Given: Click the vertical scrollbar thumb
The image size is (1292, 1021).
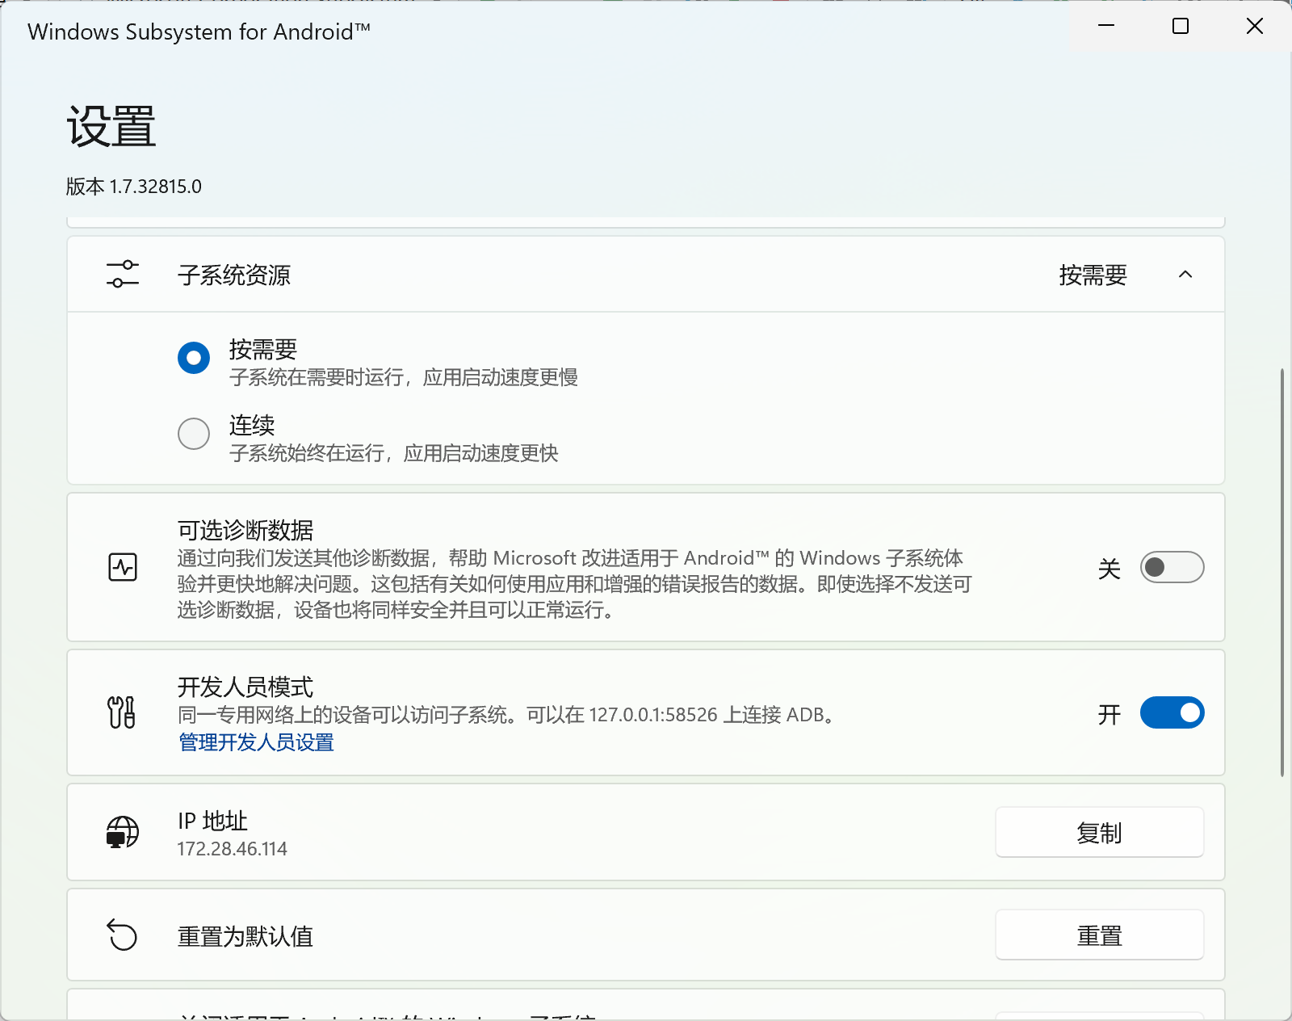Looking at the screenshot, I should (1282, 573).
